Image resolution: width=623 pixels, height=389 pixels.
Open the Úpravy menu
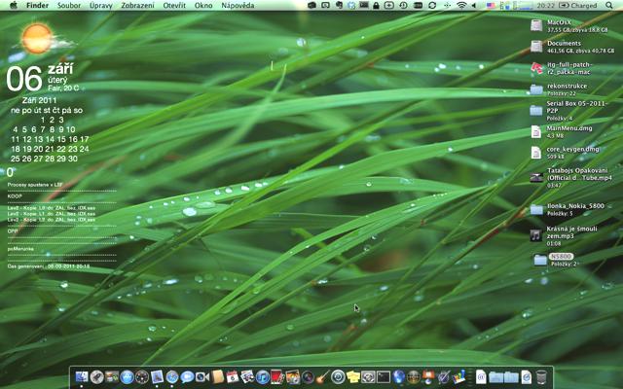tap(101, 5)
